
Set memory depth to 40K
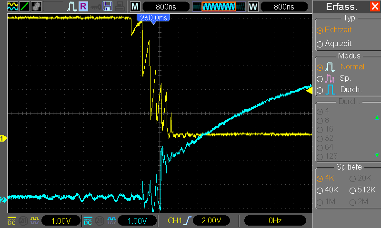(x=328, y=190)
